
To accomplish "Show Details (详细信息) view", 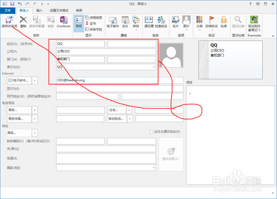I will tap(94, 17).
